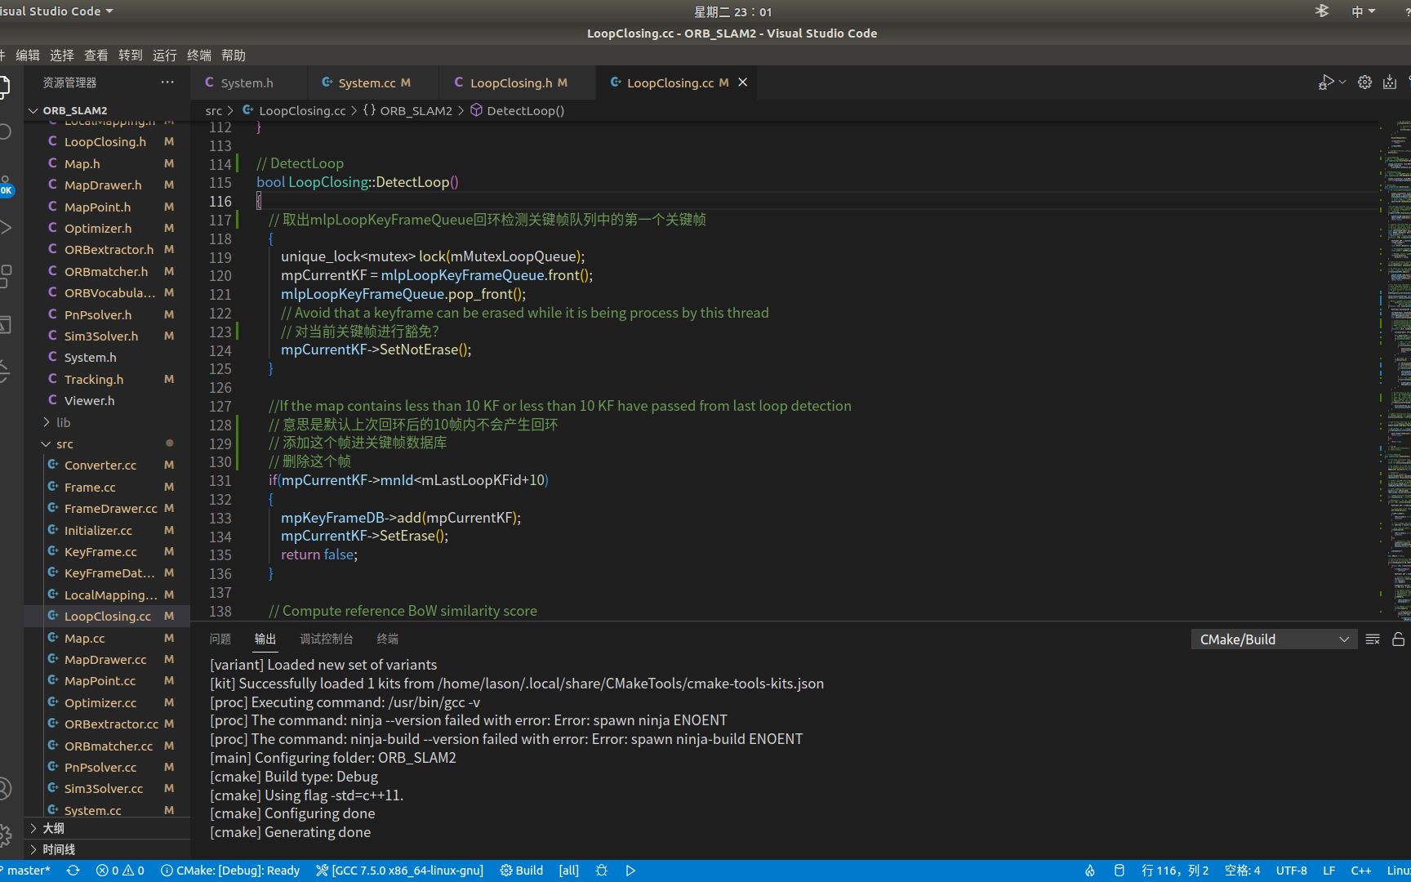
Task: Expand the 时间线 timeline section
Action: [x=107, y=849]
